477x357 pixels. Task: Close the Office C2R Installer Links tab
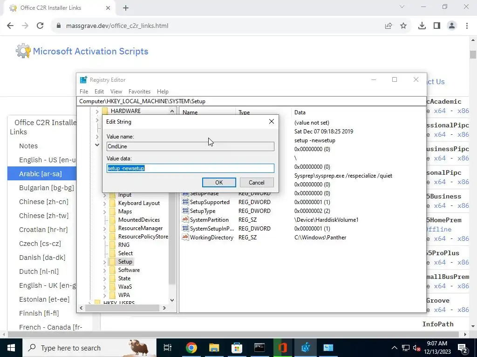click(x=108, y=8)
